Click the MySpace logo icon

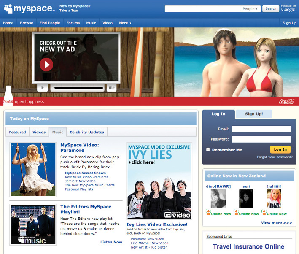[x=8, y=8]
